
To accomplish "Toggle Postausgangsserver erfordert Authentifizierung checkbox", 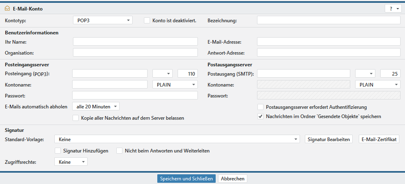I will coord(261,107).
